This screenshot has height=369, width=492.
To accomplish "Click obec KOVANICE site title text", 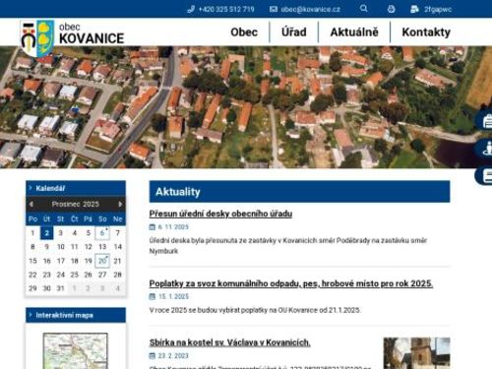I will [x=92, y=33].
